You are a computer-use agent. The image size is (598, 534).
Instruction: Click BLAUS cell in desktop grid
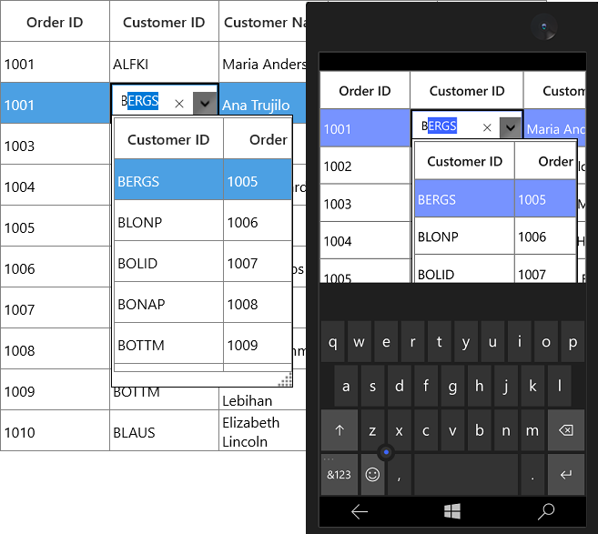pos(164,430)
